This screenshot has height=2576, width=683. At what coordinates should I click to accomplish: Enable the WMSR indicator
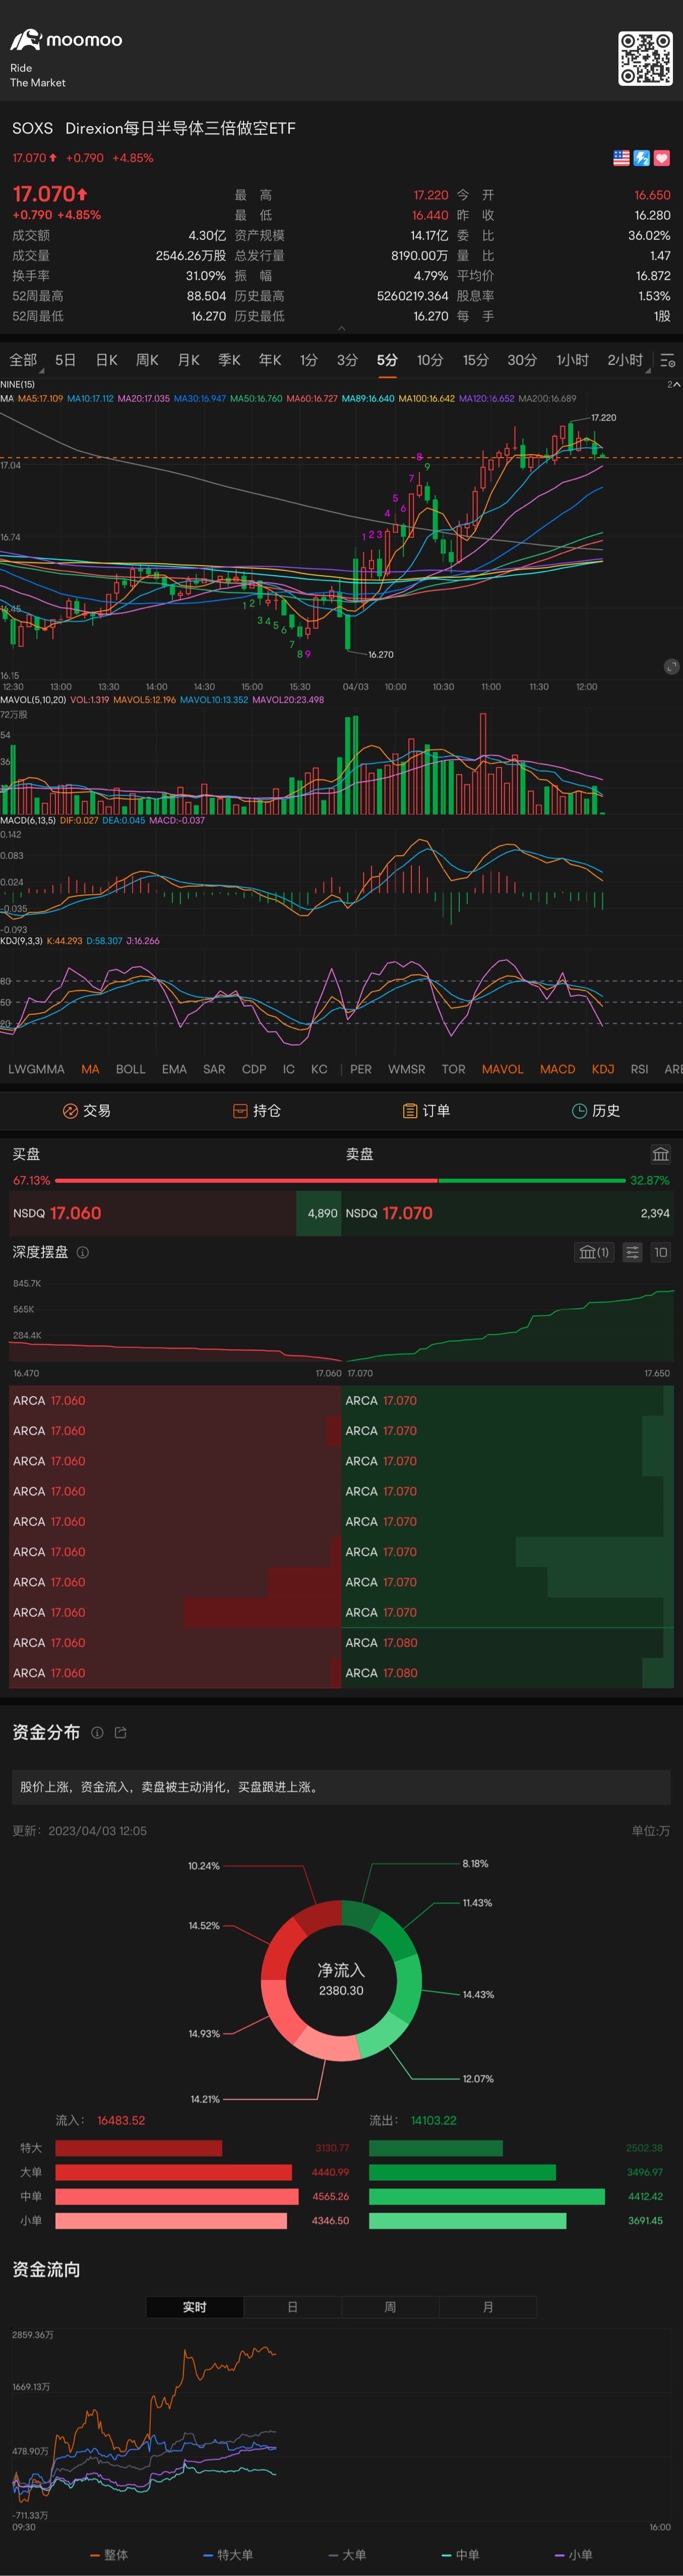(407, 1069)
